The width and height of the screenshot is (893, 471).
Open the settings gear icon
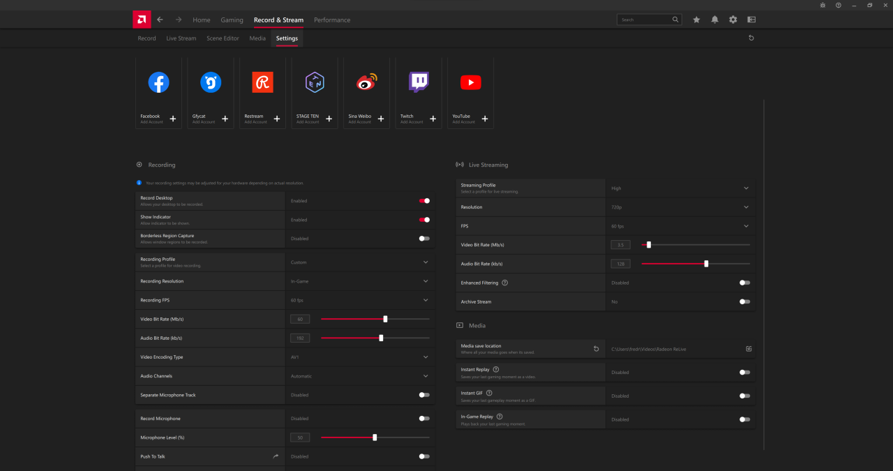[x=733, y=20]
